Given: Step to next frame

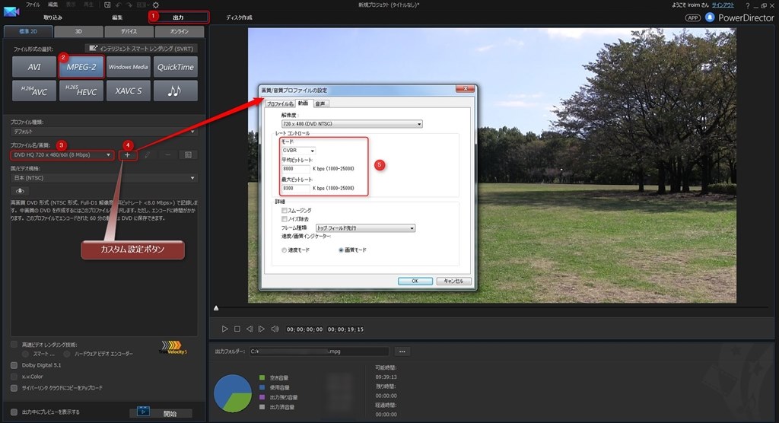Looking at the screenshot, I should click(262, 329).
